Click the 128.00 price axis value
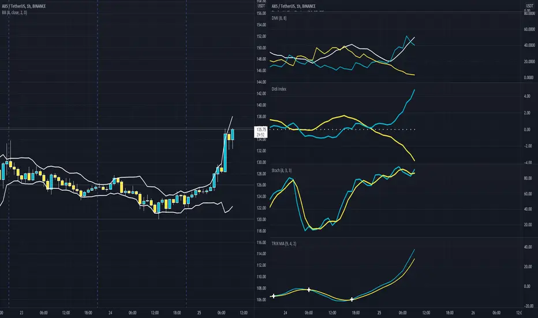The width and height of the screenshot is (538, 318). pos(261,173)
